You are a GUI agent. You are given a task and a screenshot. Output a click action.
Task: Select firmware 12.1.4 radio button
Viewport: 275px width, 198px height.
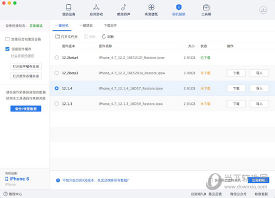pos(56,88)
